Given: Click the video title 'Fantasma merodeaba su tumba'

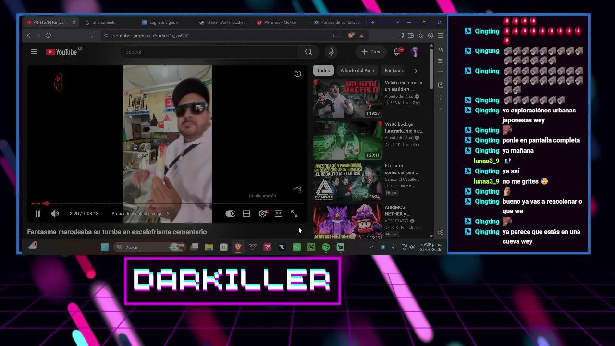Looking at the screenshot, I should pos(117,232).
